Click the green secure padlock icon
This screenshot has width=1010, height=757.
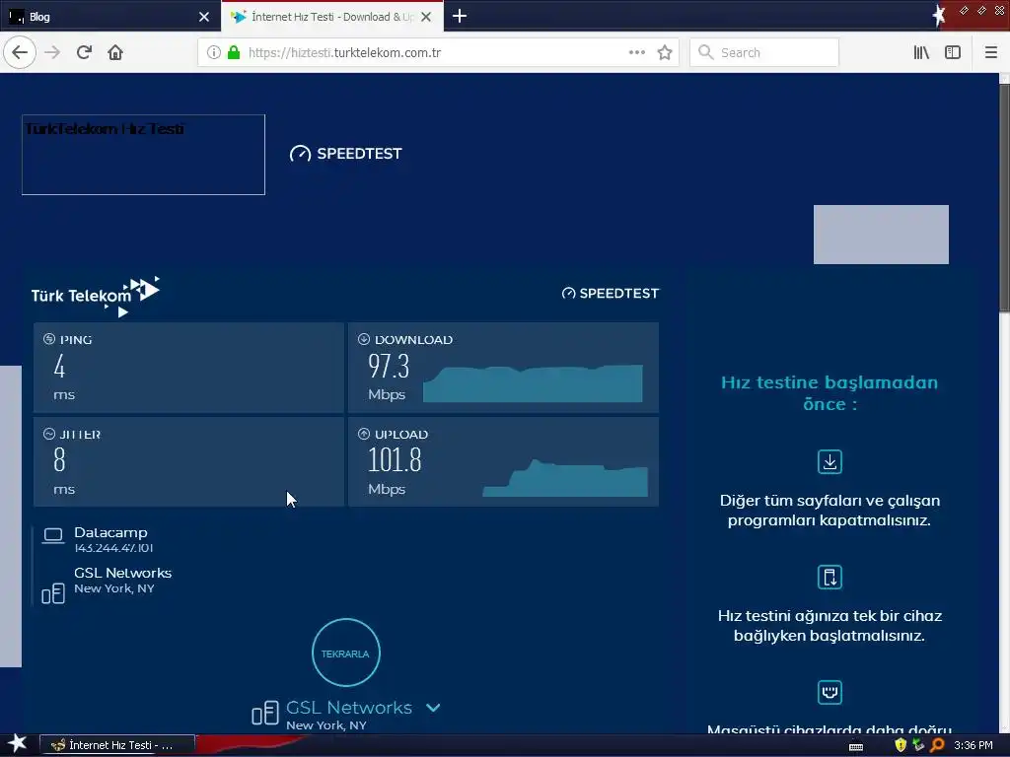[234, 52]
